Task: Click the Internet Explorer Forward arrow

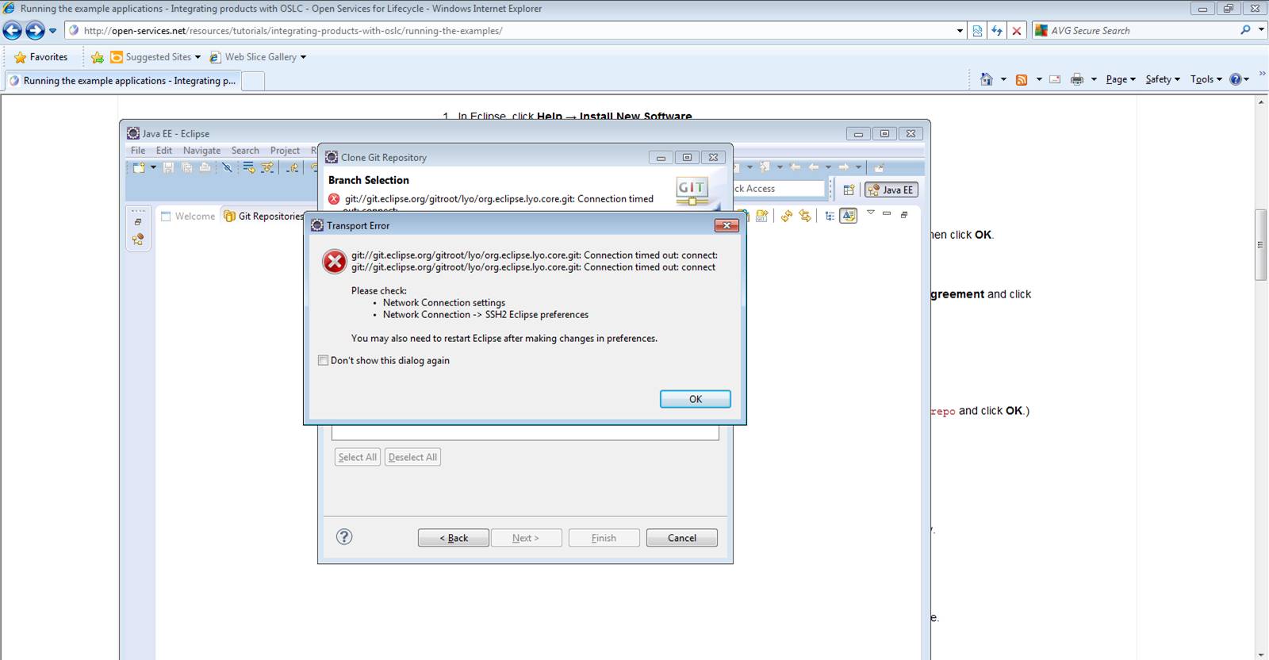Action: [x=35, y=31]
